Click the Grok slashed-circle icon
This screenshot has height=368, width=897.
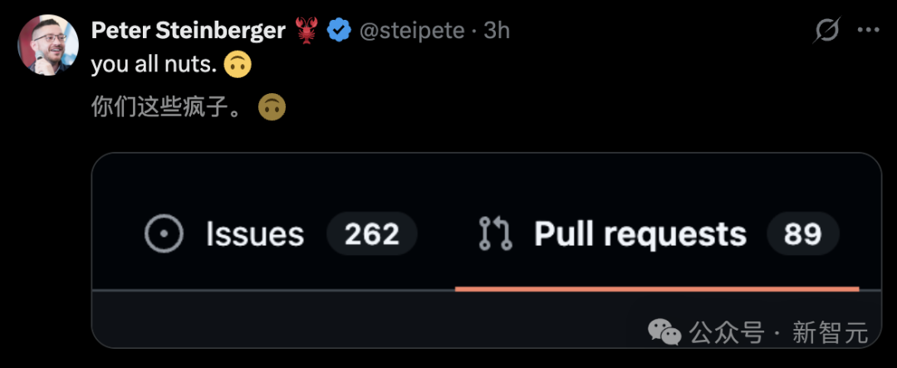point(827,31)
